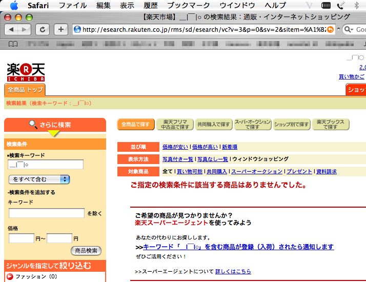Filter by スーパーオークション link
This screenshot has height=282, width=366.
point(257,172)
